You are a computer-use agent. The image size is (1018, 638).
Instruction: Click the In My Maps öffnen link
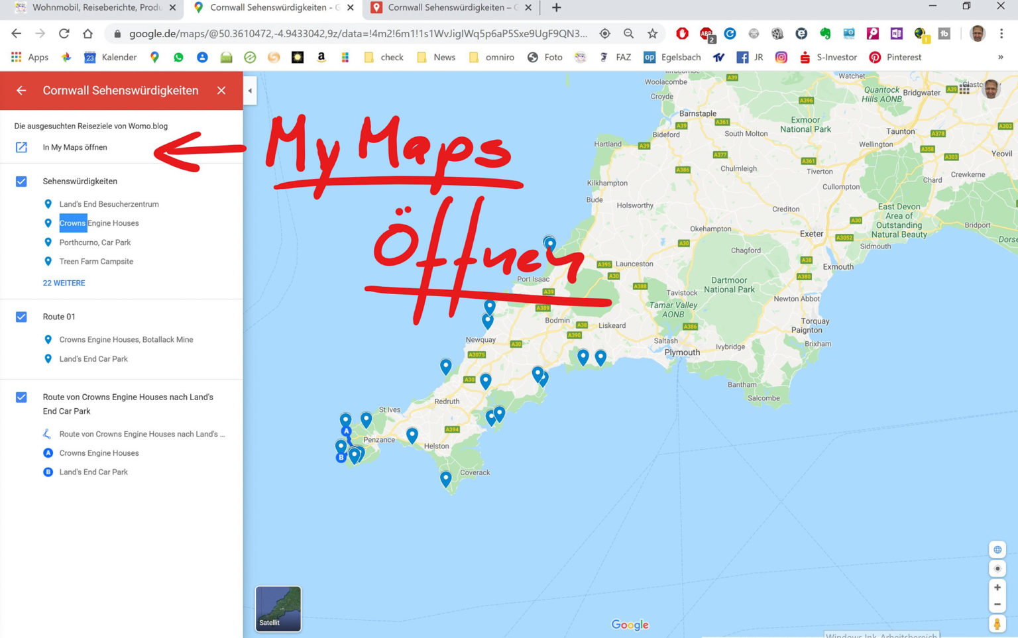(73, 147)
